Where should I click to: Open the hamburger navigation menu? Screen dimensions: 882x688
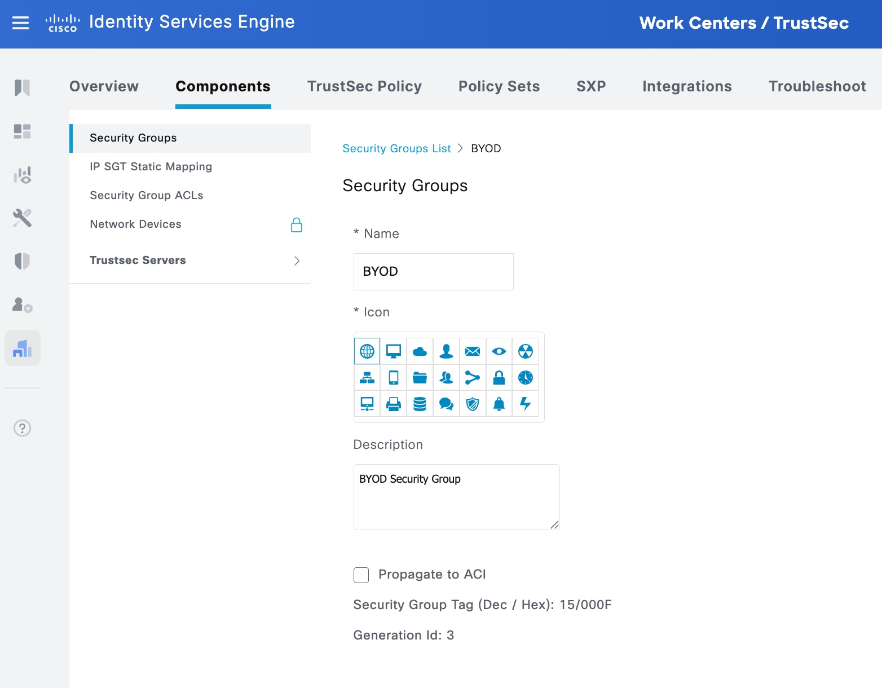point(21,23)
